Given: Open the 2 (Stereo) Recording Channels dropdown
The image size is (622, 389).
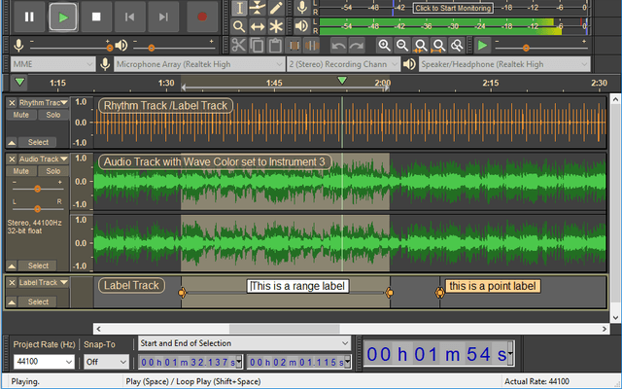Looking at the screenshot, I should pos(343,64).
